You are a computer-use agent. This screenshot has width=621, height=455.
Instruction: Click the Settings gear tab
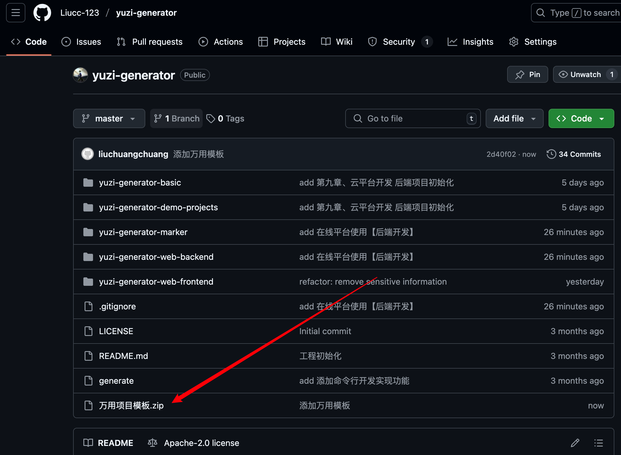point(533,42)
